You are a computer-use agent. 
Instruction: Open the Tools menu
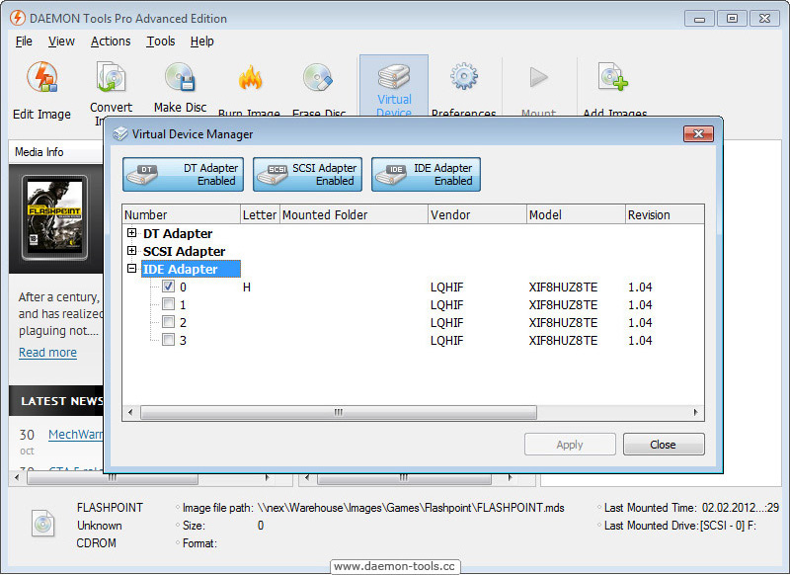click(x=160, y=41)
